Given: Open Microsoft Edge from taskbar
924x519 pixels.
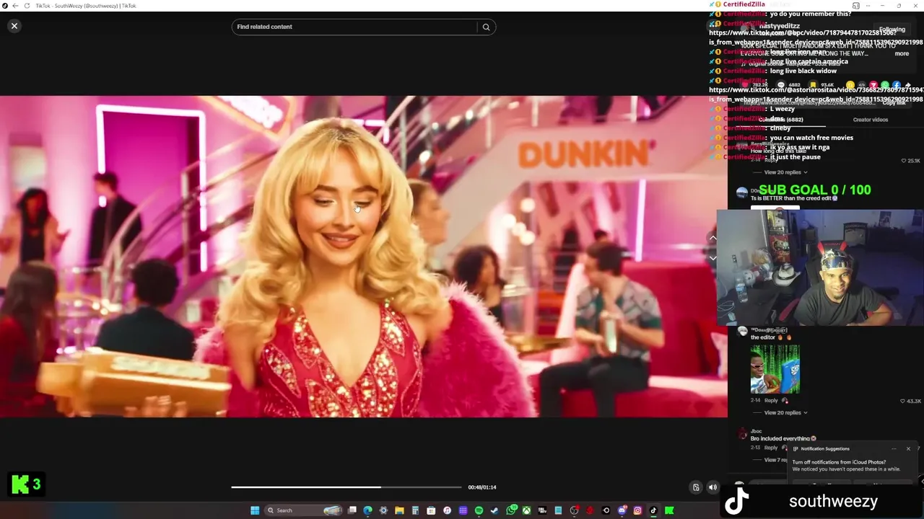Looking at the screenshot, I should click(367, 510).
